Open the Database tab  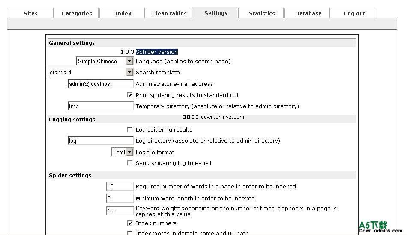(308, 13)
